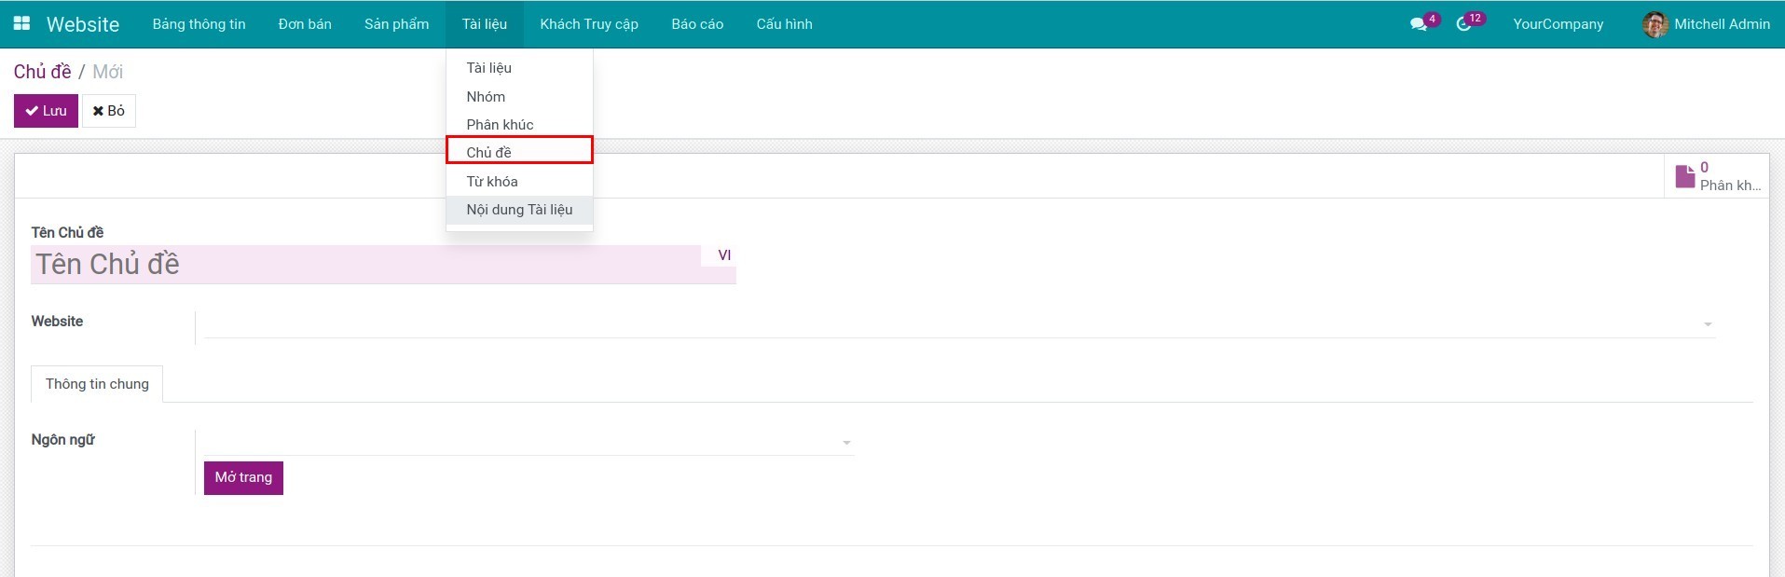Open the Cấu hình menu
The image size is (1785, 577).
pos(784,24)
